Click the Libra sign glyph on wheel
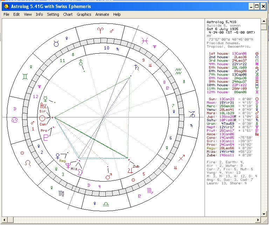 [x=106, y=204]
